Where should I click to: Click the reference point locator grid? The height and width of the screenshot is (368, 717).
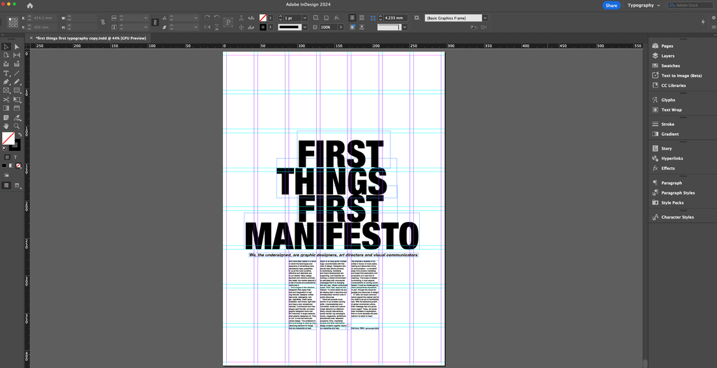(x=13, y=22)
